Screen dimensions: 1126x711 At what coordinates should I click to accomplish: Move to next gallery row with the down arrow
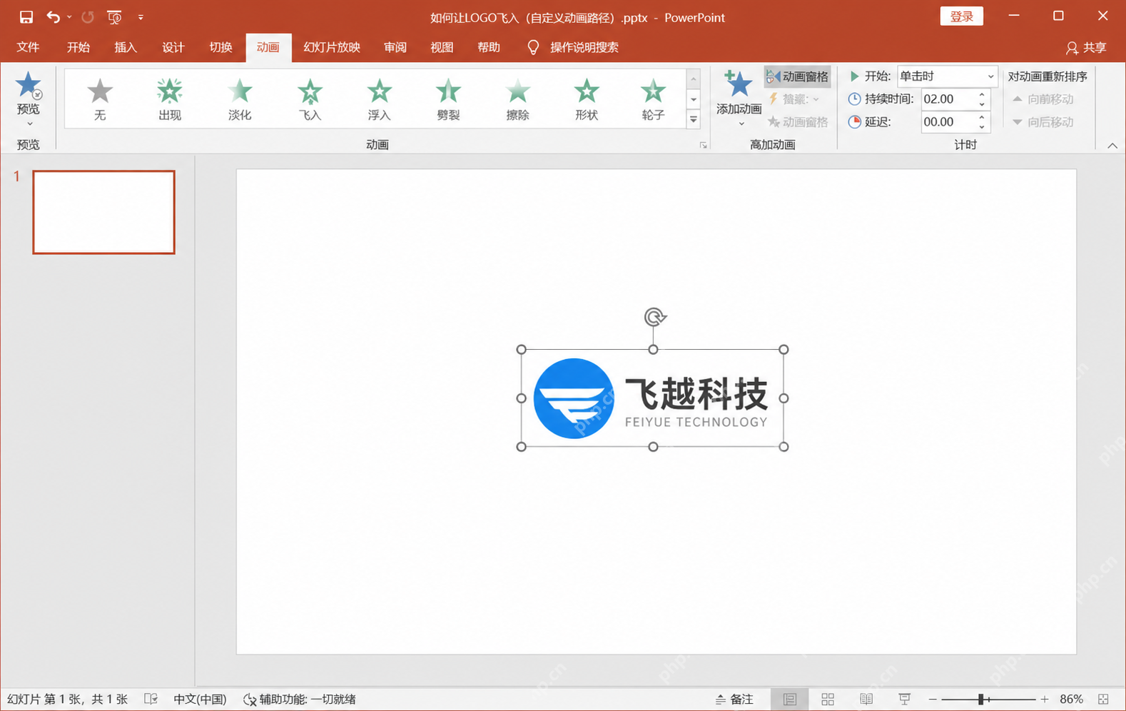pyautogui.click(x=693, y=99)
